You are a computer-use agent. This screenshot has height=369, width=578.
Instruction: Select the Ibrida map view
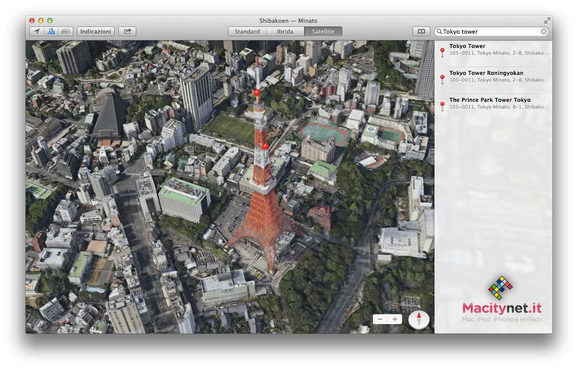285,31
